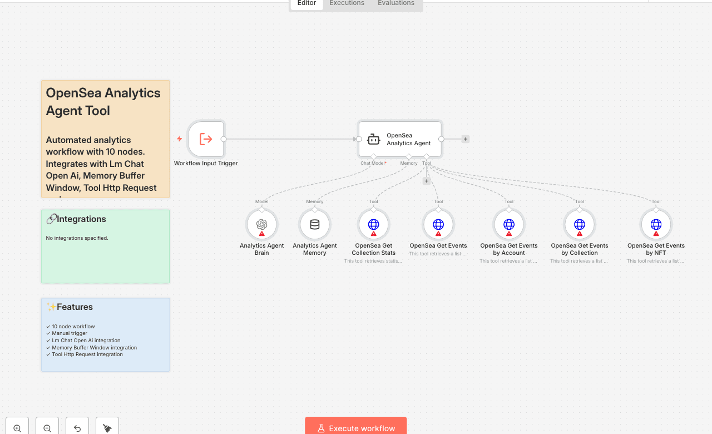Image resolution: width=712 pixels, height=434 pixels.
Task: Select the OpenSea Analytics Agent node
Action: (399, 139)
